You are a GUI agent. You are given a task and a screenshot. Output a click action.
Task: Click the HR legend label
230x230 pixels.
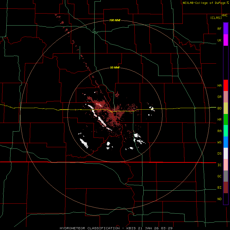[x=219, y=120]
